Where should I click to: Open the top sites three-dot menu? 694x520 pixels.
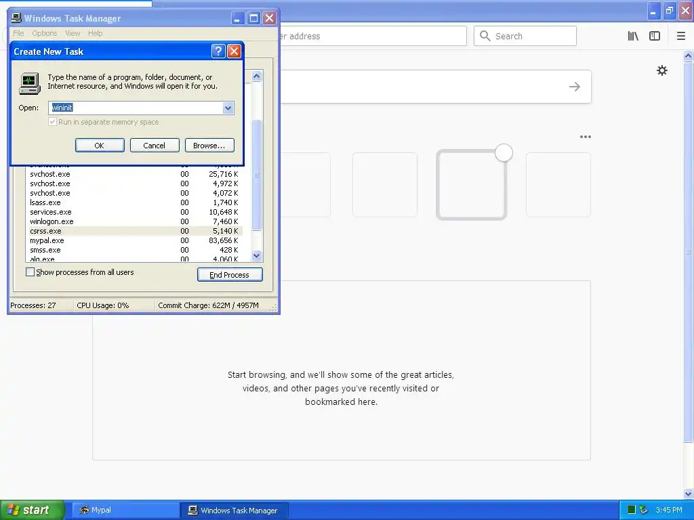[585, 137]
